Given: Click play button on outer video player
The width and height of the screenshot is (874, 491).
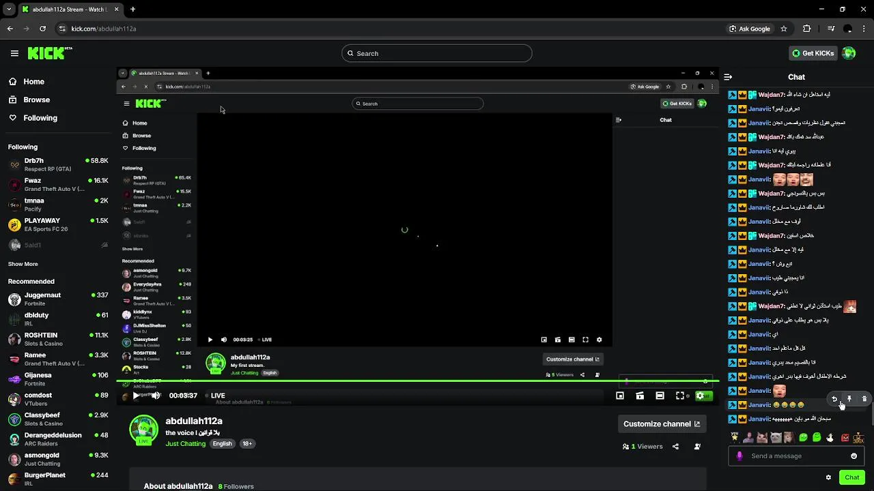Looking at the screenshot, I should click(136, 396).
